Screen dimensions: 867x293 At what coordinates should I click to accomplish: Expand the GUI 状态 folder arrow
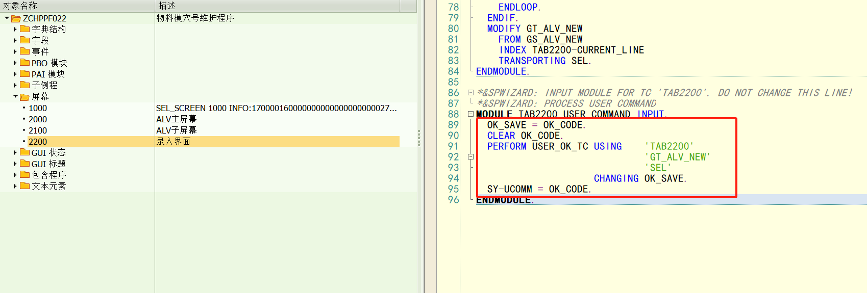(x=15, y=152)
